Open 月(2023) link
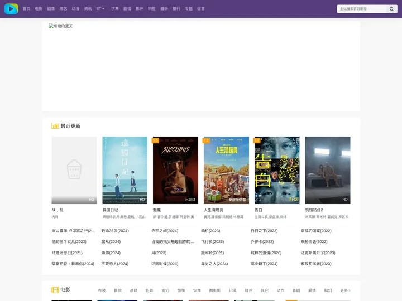 (159, 253)
